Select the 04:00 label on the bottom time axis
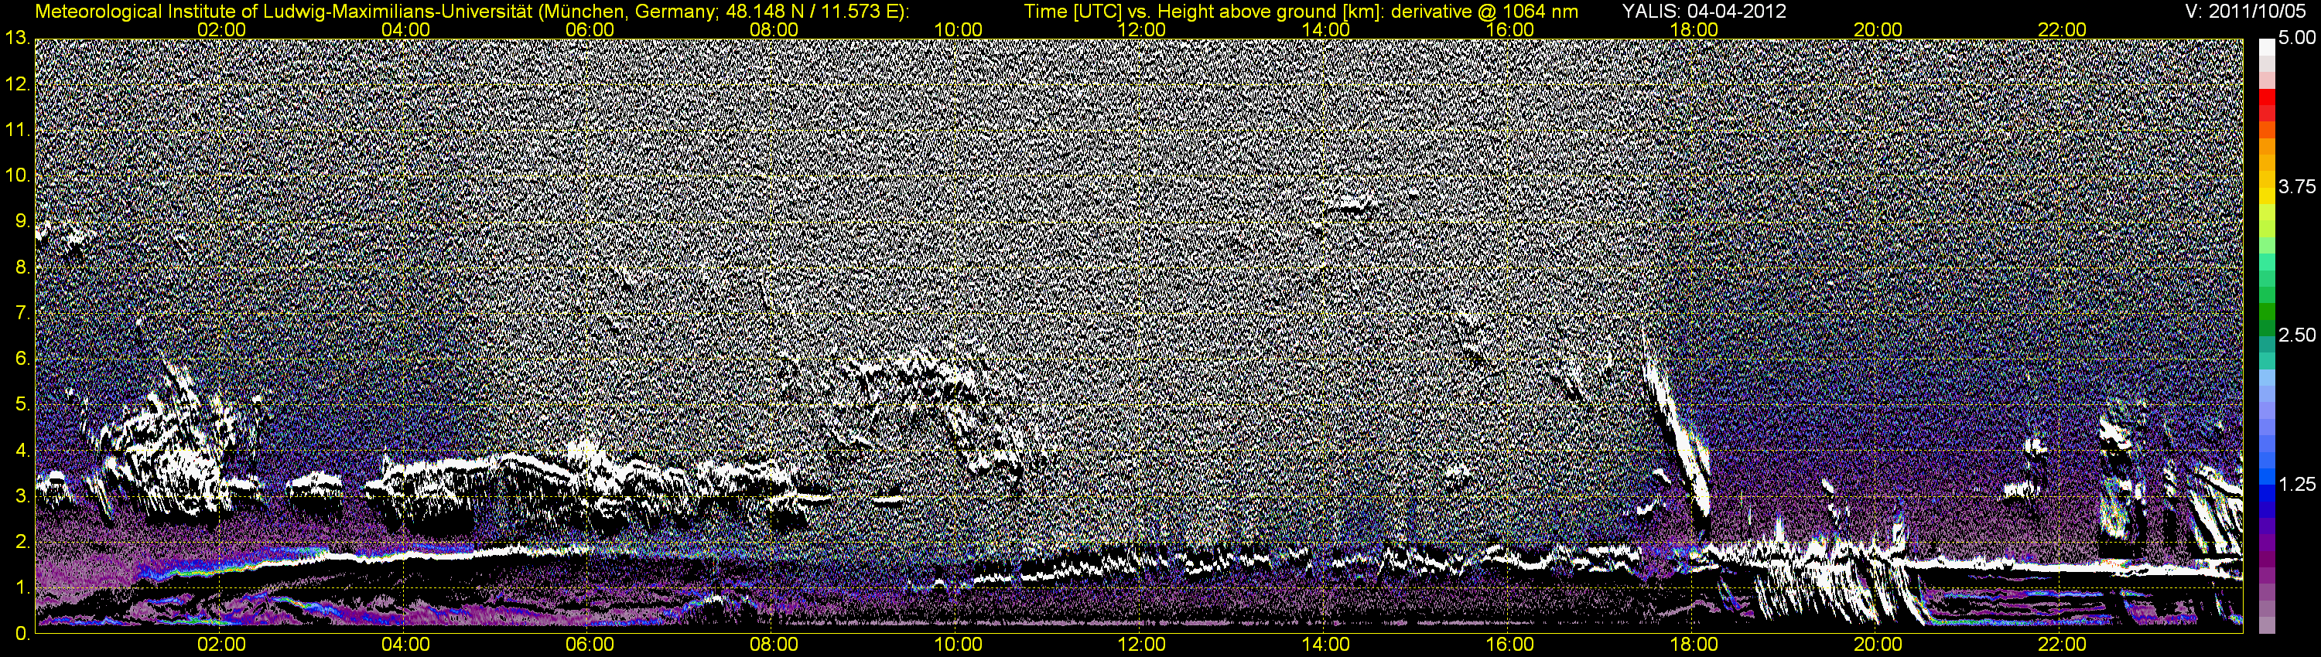Viewport: 2321px width, 657px height. (405, 645)
